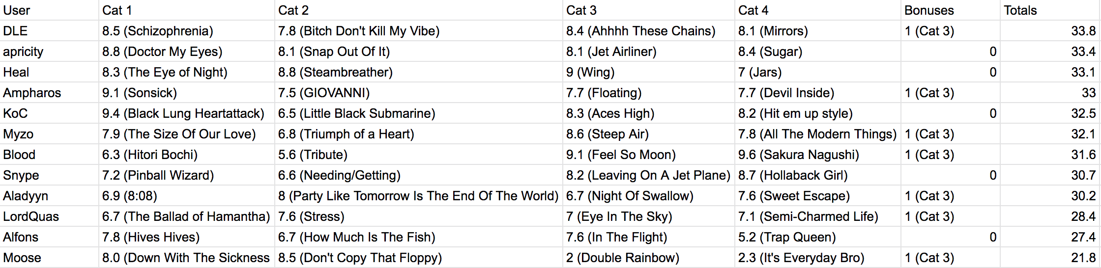1101x268 pixels.
Task: Click the Bonuses column header cell
Action: click(951, 10)
